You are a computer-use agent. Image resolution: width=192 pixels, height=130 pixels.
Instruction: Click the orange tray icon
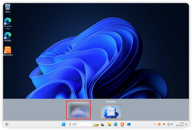(x=159, y=124)
